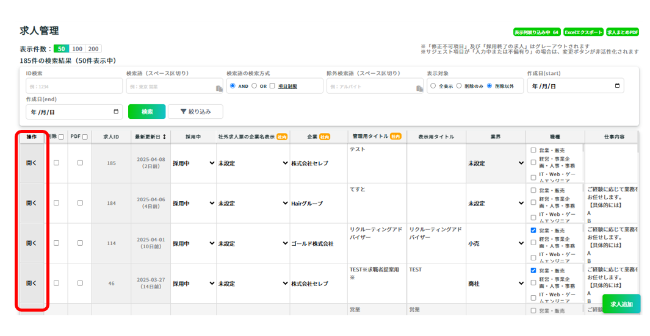Check PDF box for job ID 184
The width and height of the screenshot is (650, 336).
point(80,203)
